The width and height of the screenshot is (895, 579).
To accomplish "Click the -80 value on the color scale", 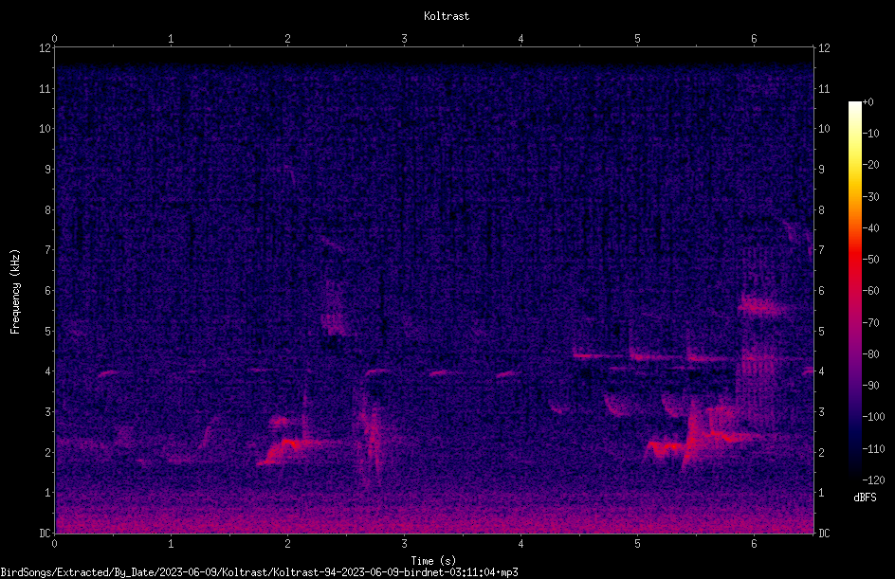I will tap(871, 354).
